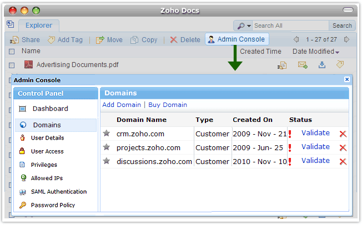Click the Domains globe icon
Screen dimensions: 362x225
(23, 125)
